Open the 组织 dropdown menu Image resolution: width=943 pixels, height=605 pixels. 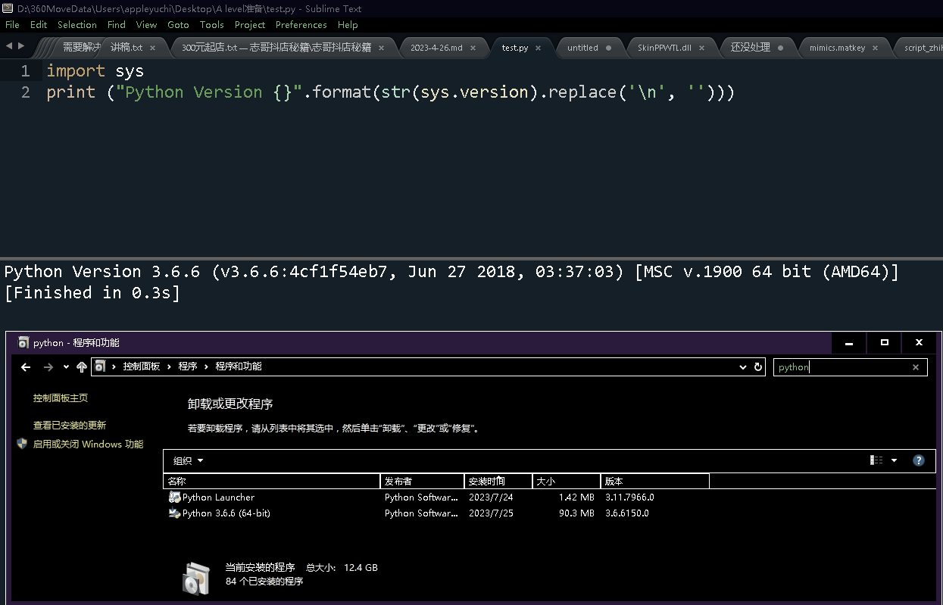click(186, 460)
